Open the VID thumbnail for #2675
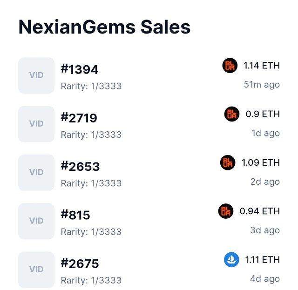 point(36,270)
